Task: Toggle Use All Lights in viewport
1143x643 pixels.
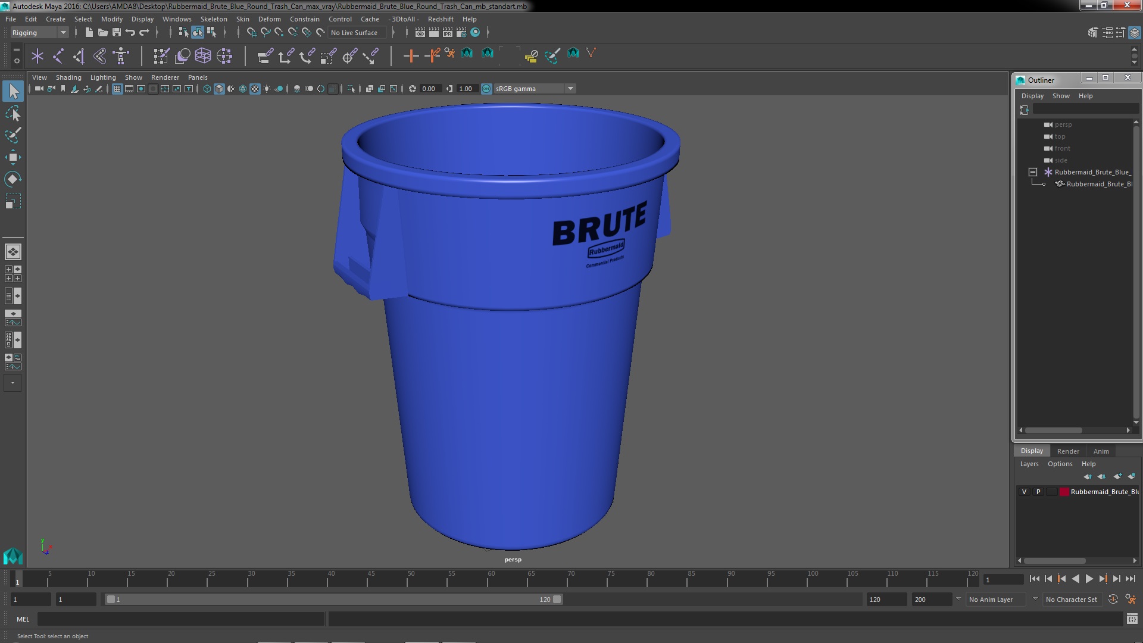Action: (267, 89)
